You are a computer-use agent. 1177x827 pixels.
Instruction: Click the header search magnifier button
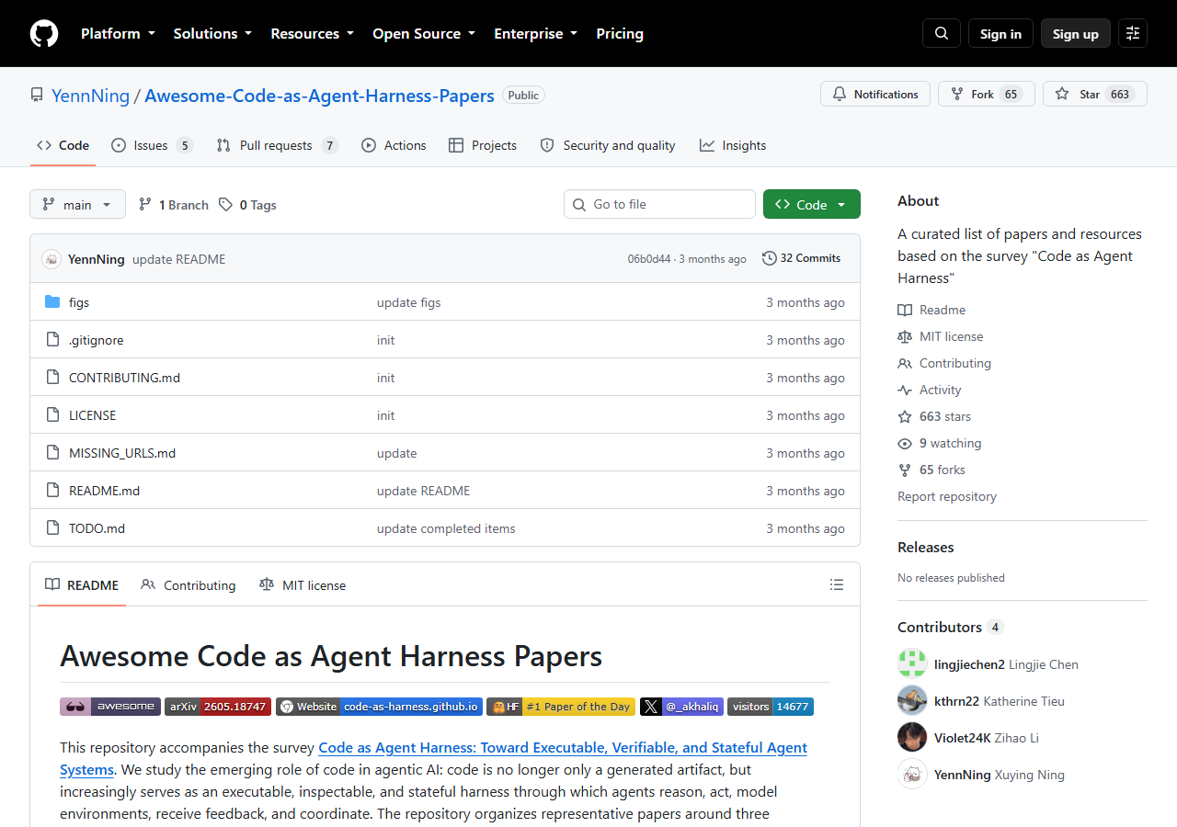(x=942, y=33)
